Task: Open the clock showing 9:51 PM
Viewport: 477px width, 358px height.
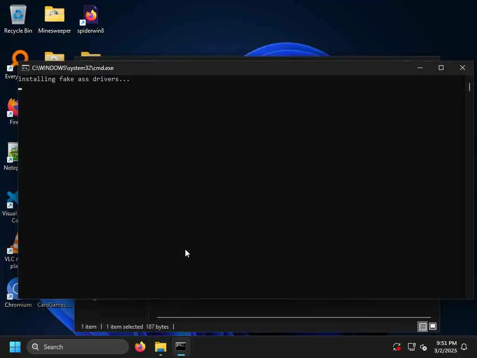Action: pyautogui.click(x=446, y=347)
